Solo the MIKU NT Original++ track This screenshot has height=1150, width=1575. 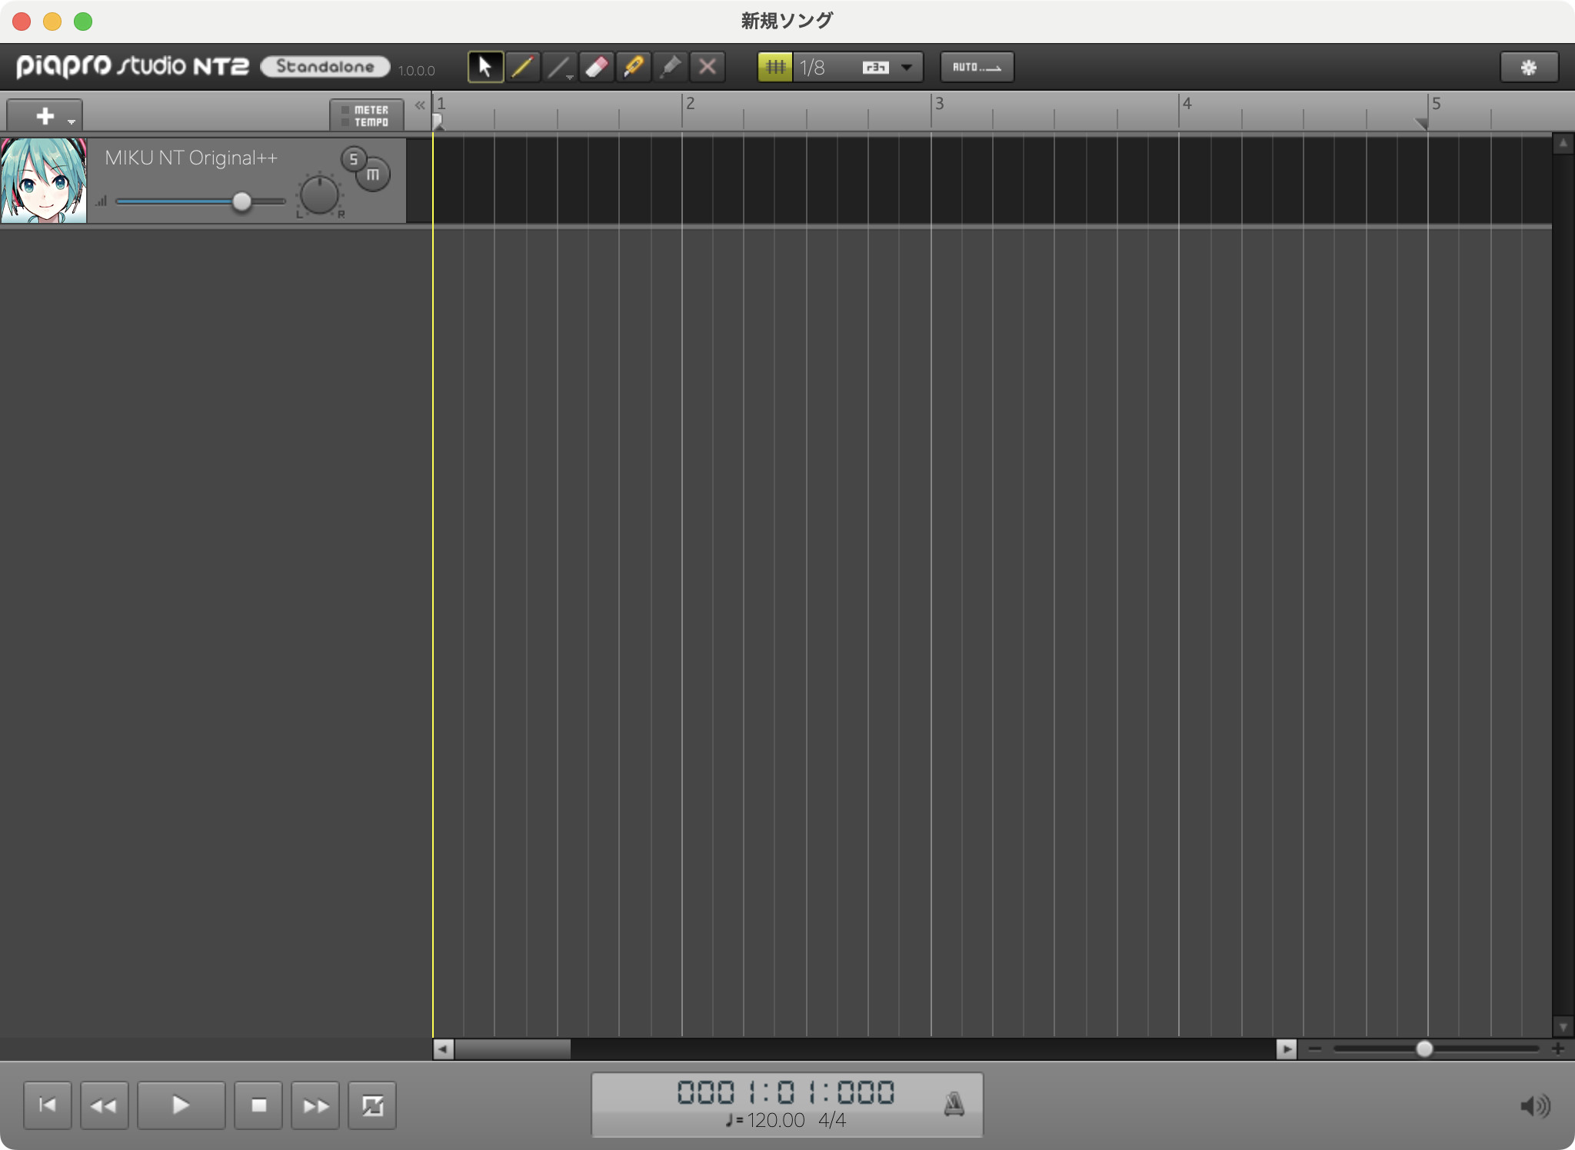[353, 159]
